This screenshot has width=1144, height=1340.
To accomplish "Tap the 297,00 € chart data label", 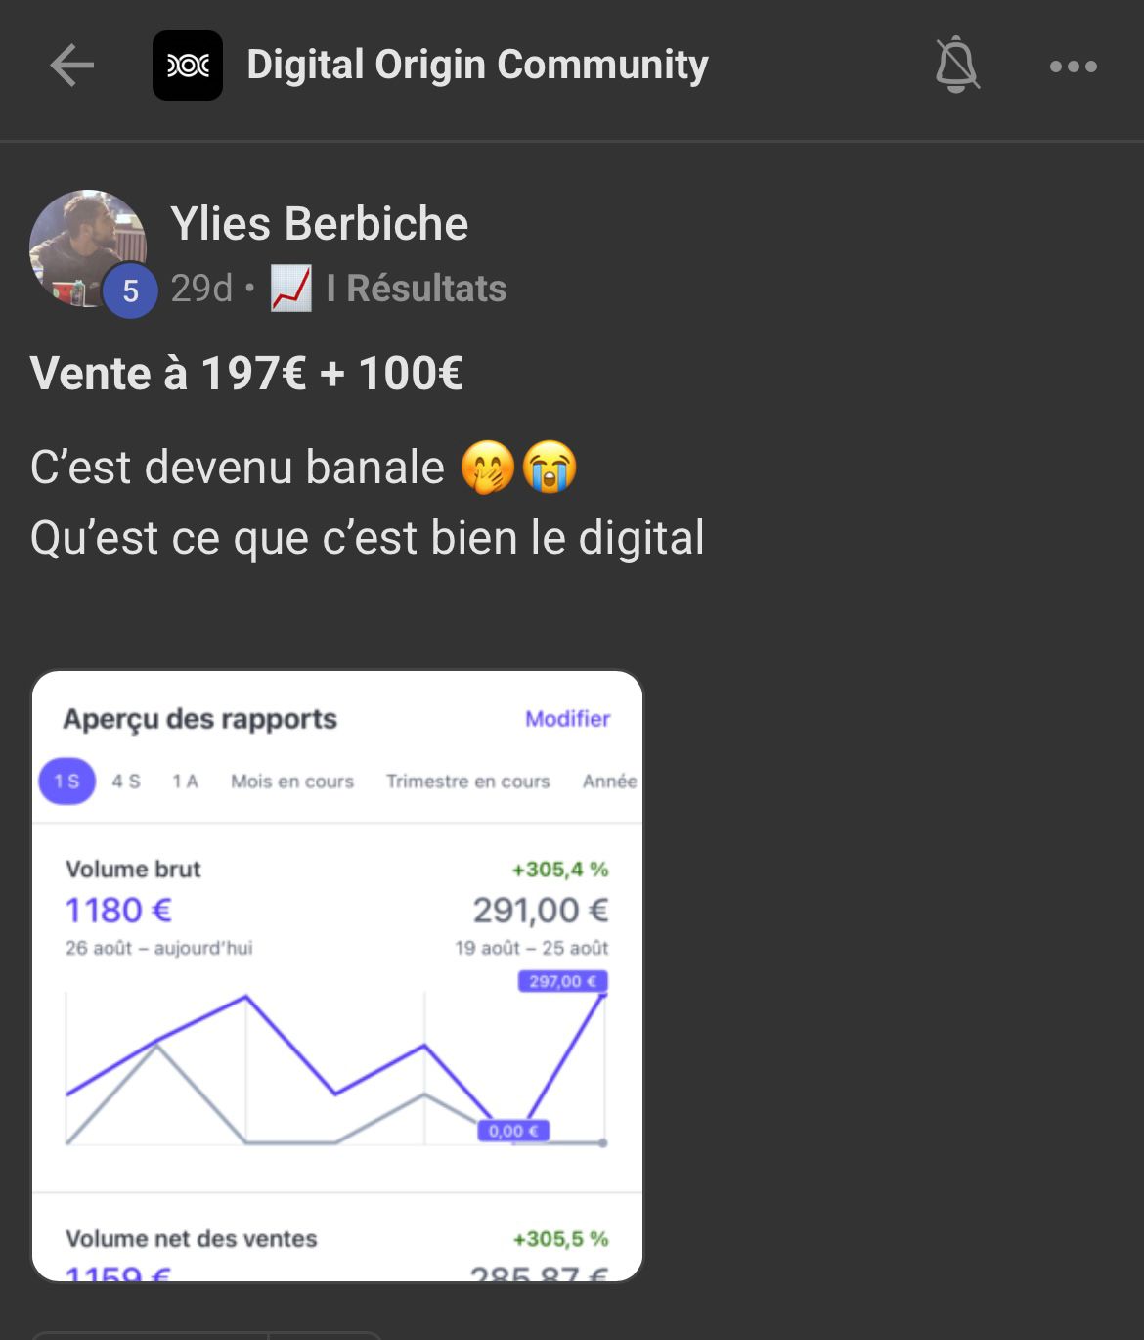I will [x=562, y=981].
